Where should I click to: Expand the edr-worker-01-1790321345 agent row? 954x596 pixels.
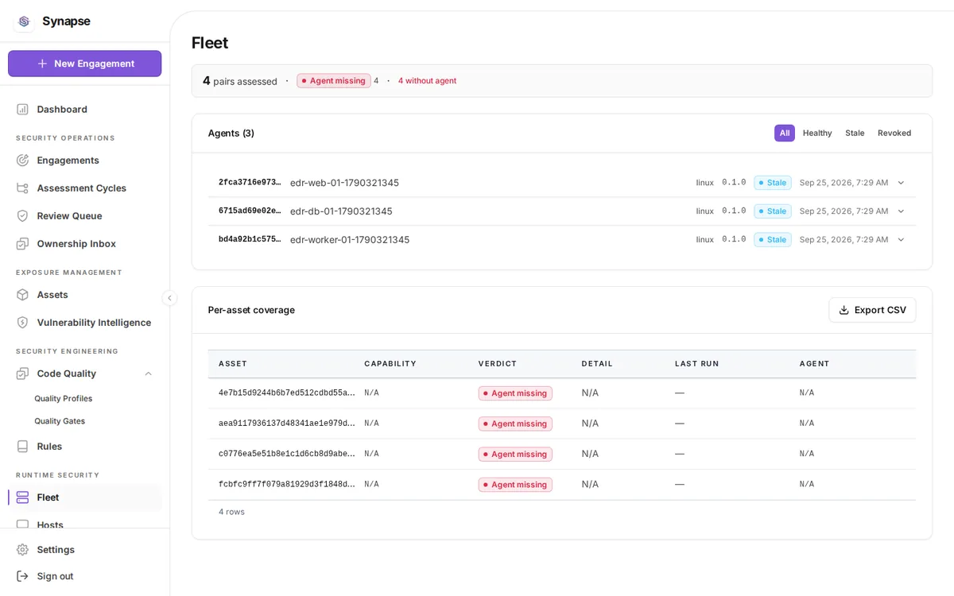click(x=901, y=239)
